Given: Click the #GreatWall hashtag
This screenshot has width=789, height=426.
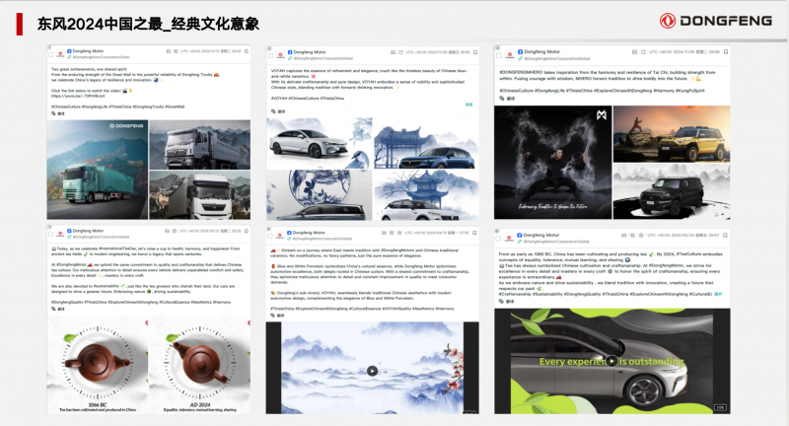Looking at the screenshot, I should [175, 106].
